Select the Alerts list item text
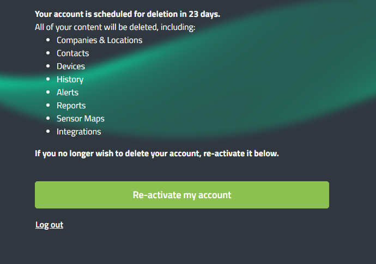The image size is (376, 264). [68, 93]
